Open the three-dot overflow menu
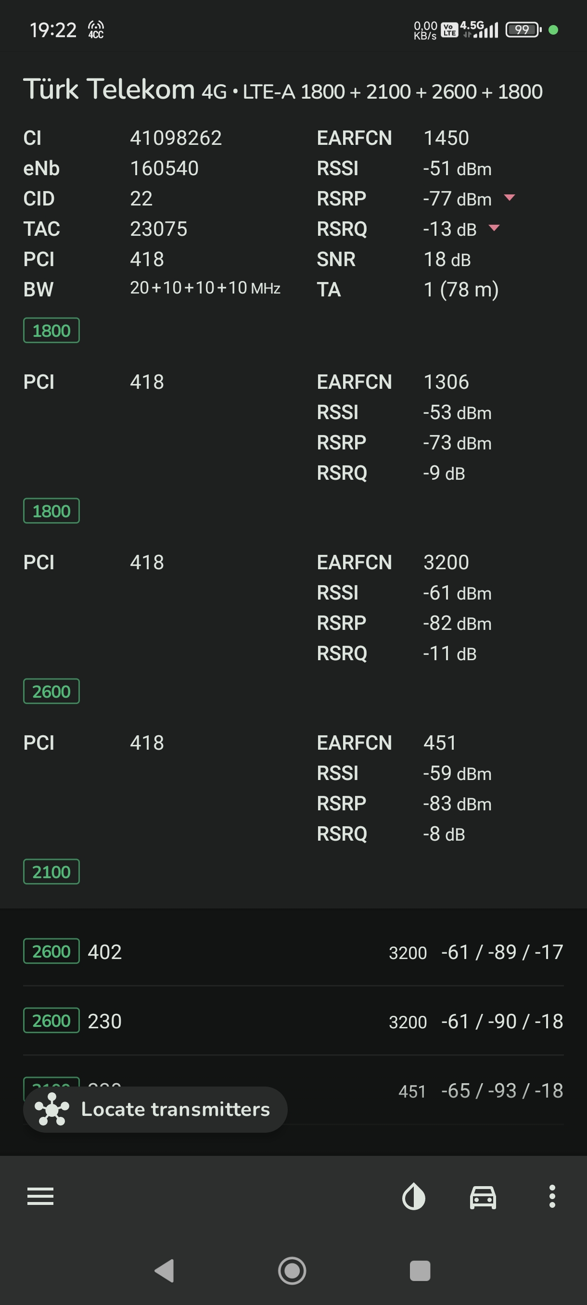The width and height of the screenshot is (587, 1305). point(552,1196)
